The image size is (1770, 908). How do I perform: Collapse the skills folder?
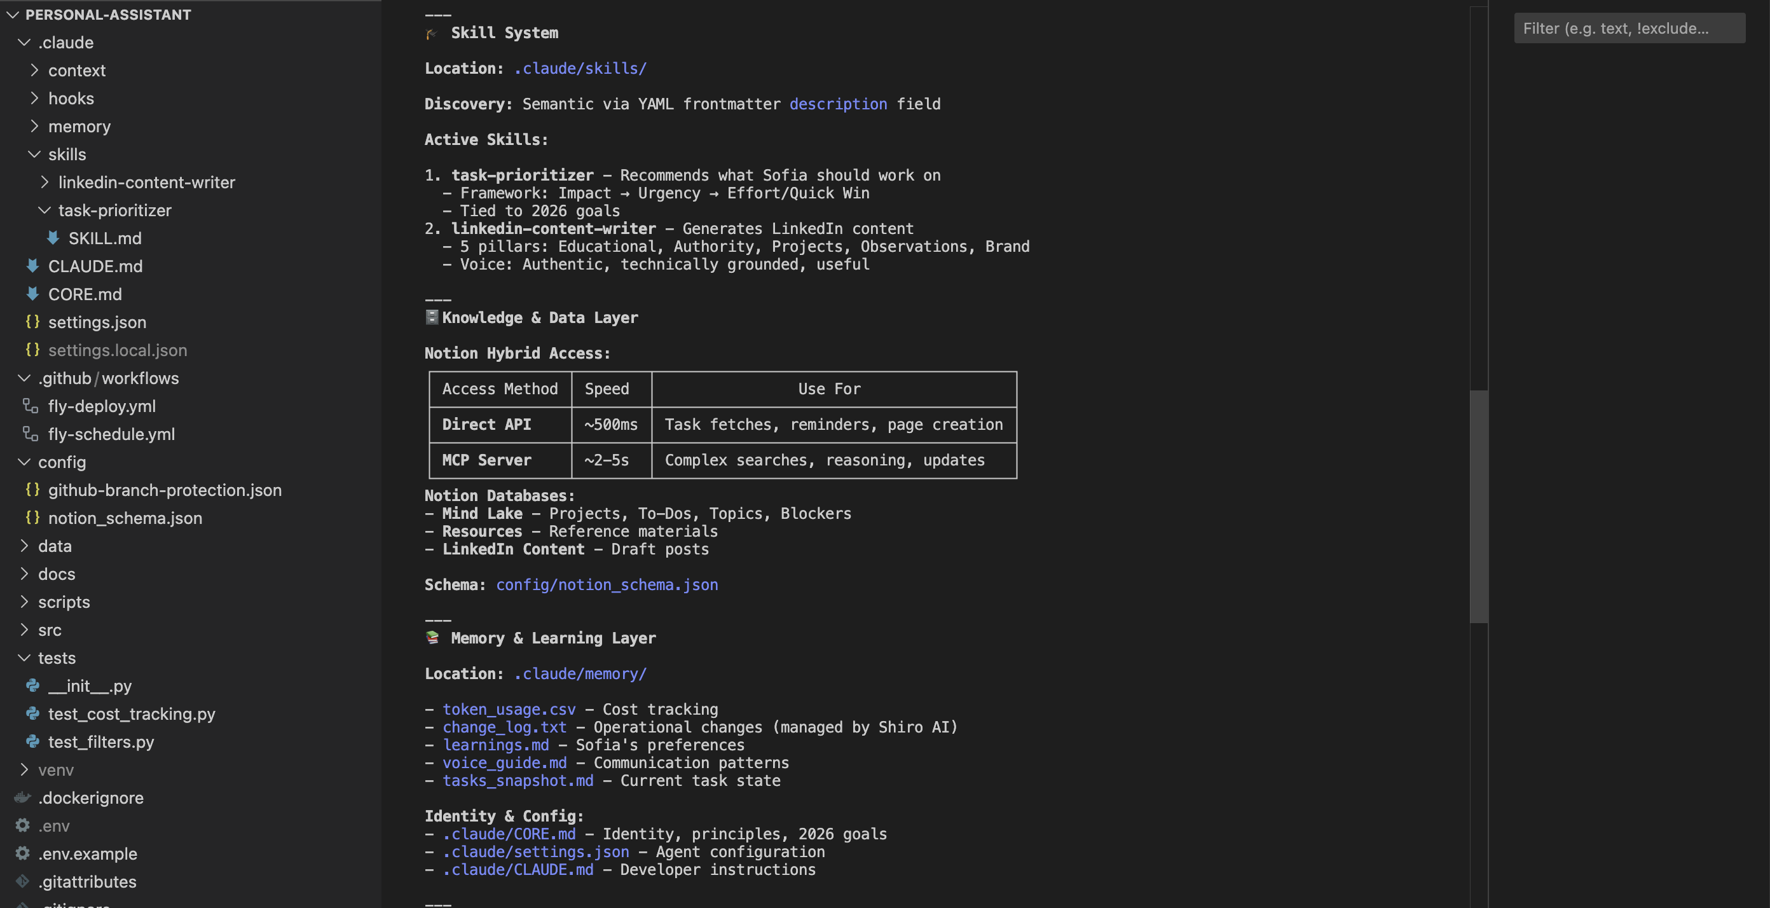coord(34,154)
